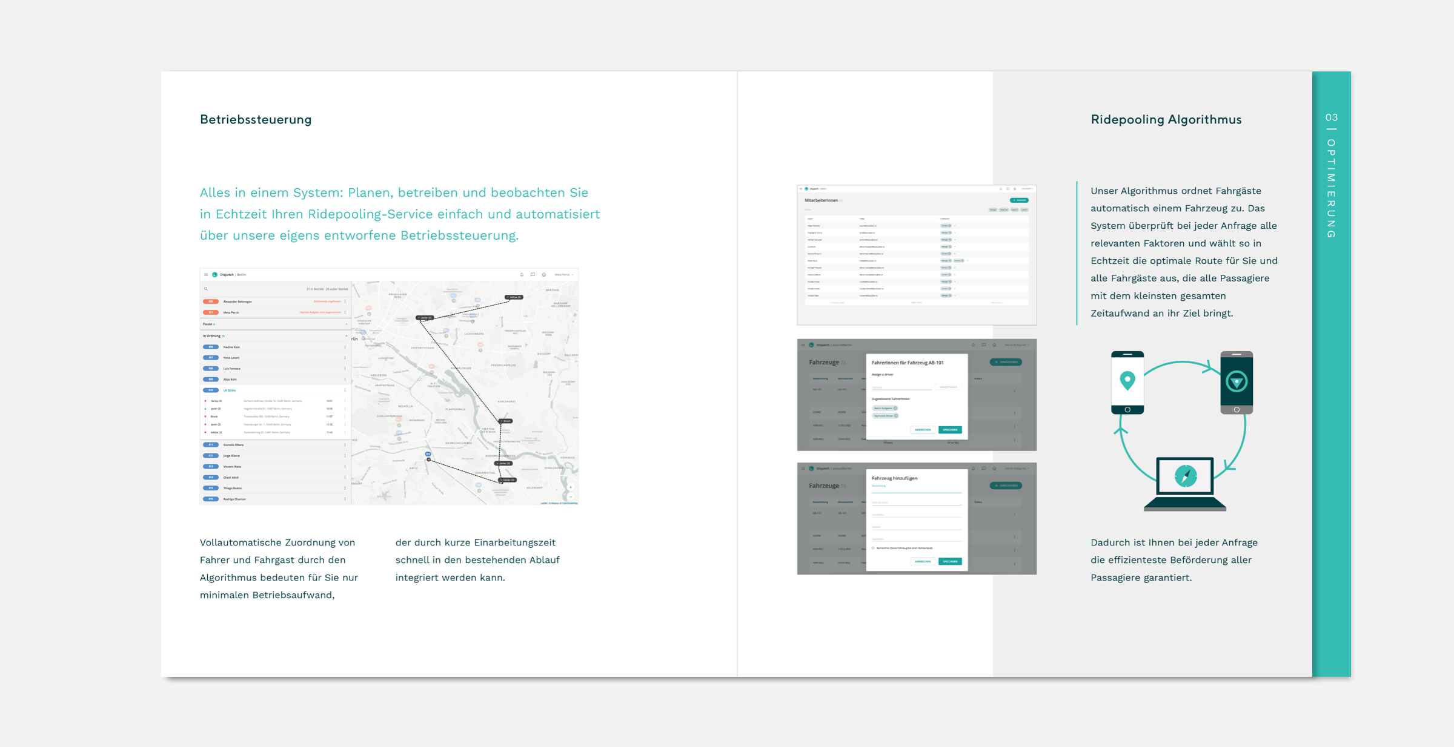Collapse the In Ordnung section chevron
1454x747 pixels.
(346, 336)
